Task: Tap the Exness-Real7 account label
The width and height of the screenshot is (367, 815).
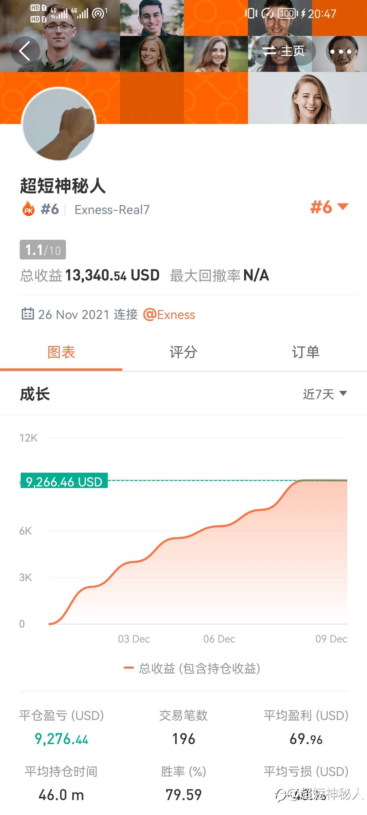Action: click(112, 210)
